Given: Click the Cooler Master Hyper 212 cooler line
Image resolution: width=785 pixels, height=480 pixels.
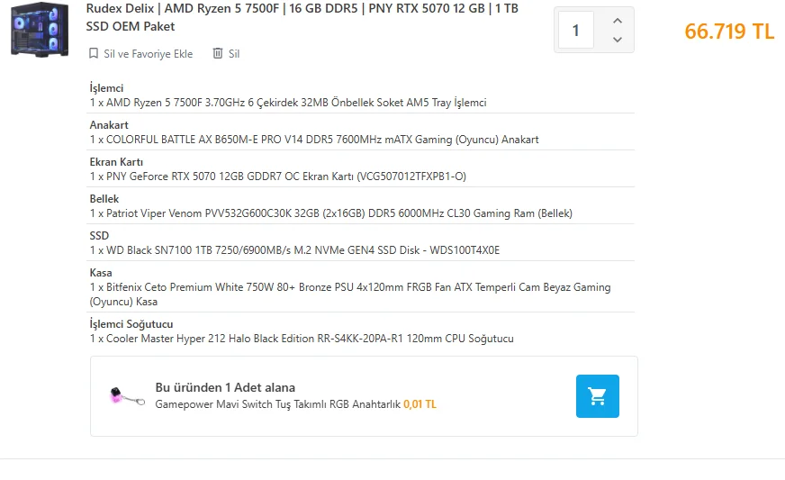Looking at the screenshot, I should [302, 339].
